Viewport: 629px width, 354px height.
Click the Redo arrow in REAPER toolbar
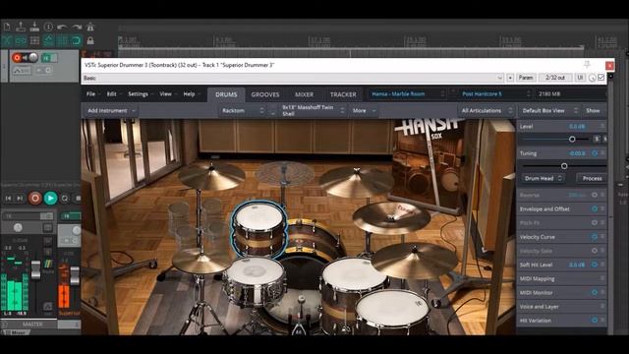pyautogui.click(x=77, y=27)
